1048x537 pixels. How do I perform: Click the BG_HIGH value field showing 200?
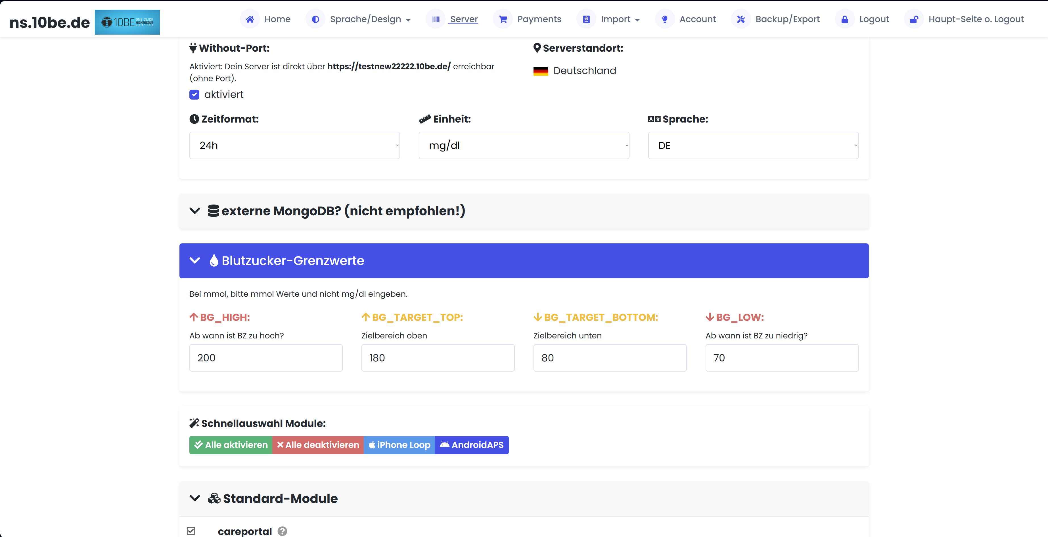[266, 358]
